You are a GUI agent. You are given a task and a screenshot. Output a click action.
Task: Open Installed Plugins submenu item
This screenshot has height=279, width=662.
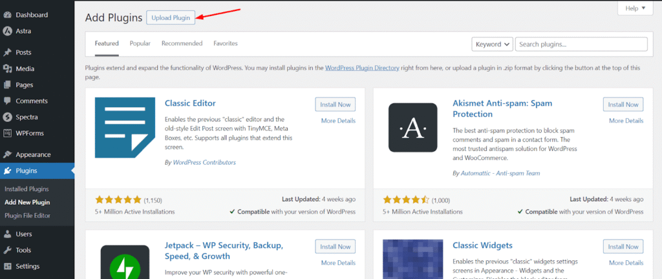tap(27, 189)
